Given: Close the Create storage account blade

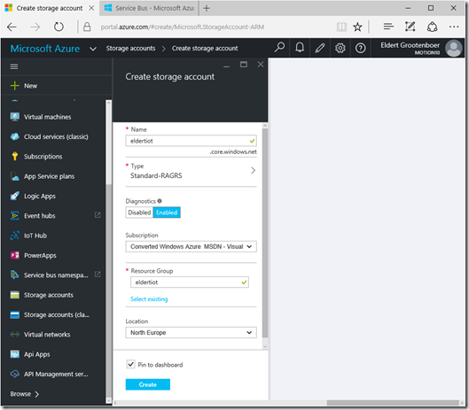Looking at the screenshot, I should coord(261,65).
